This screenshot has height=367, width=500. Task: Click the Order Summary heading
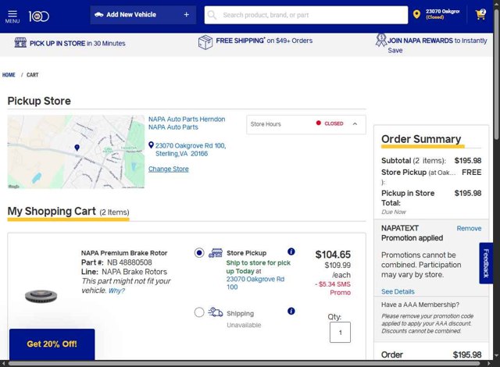pyautogui.click(x=421, y=139)
